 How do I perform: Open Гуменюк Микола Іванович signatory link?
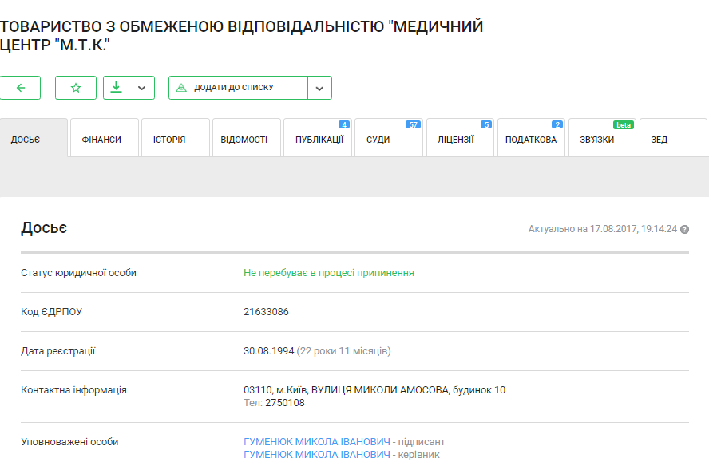pos(317,441)
